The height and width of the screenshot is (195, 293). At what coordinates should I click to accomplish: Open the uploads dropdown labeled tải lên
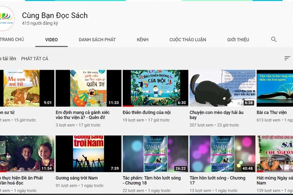(x=8, y=58)
